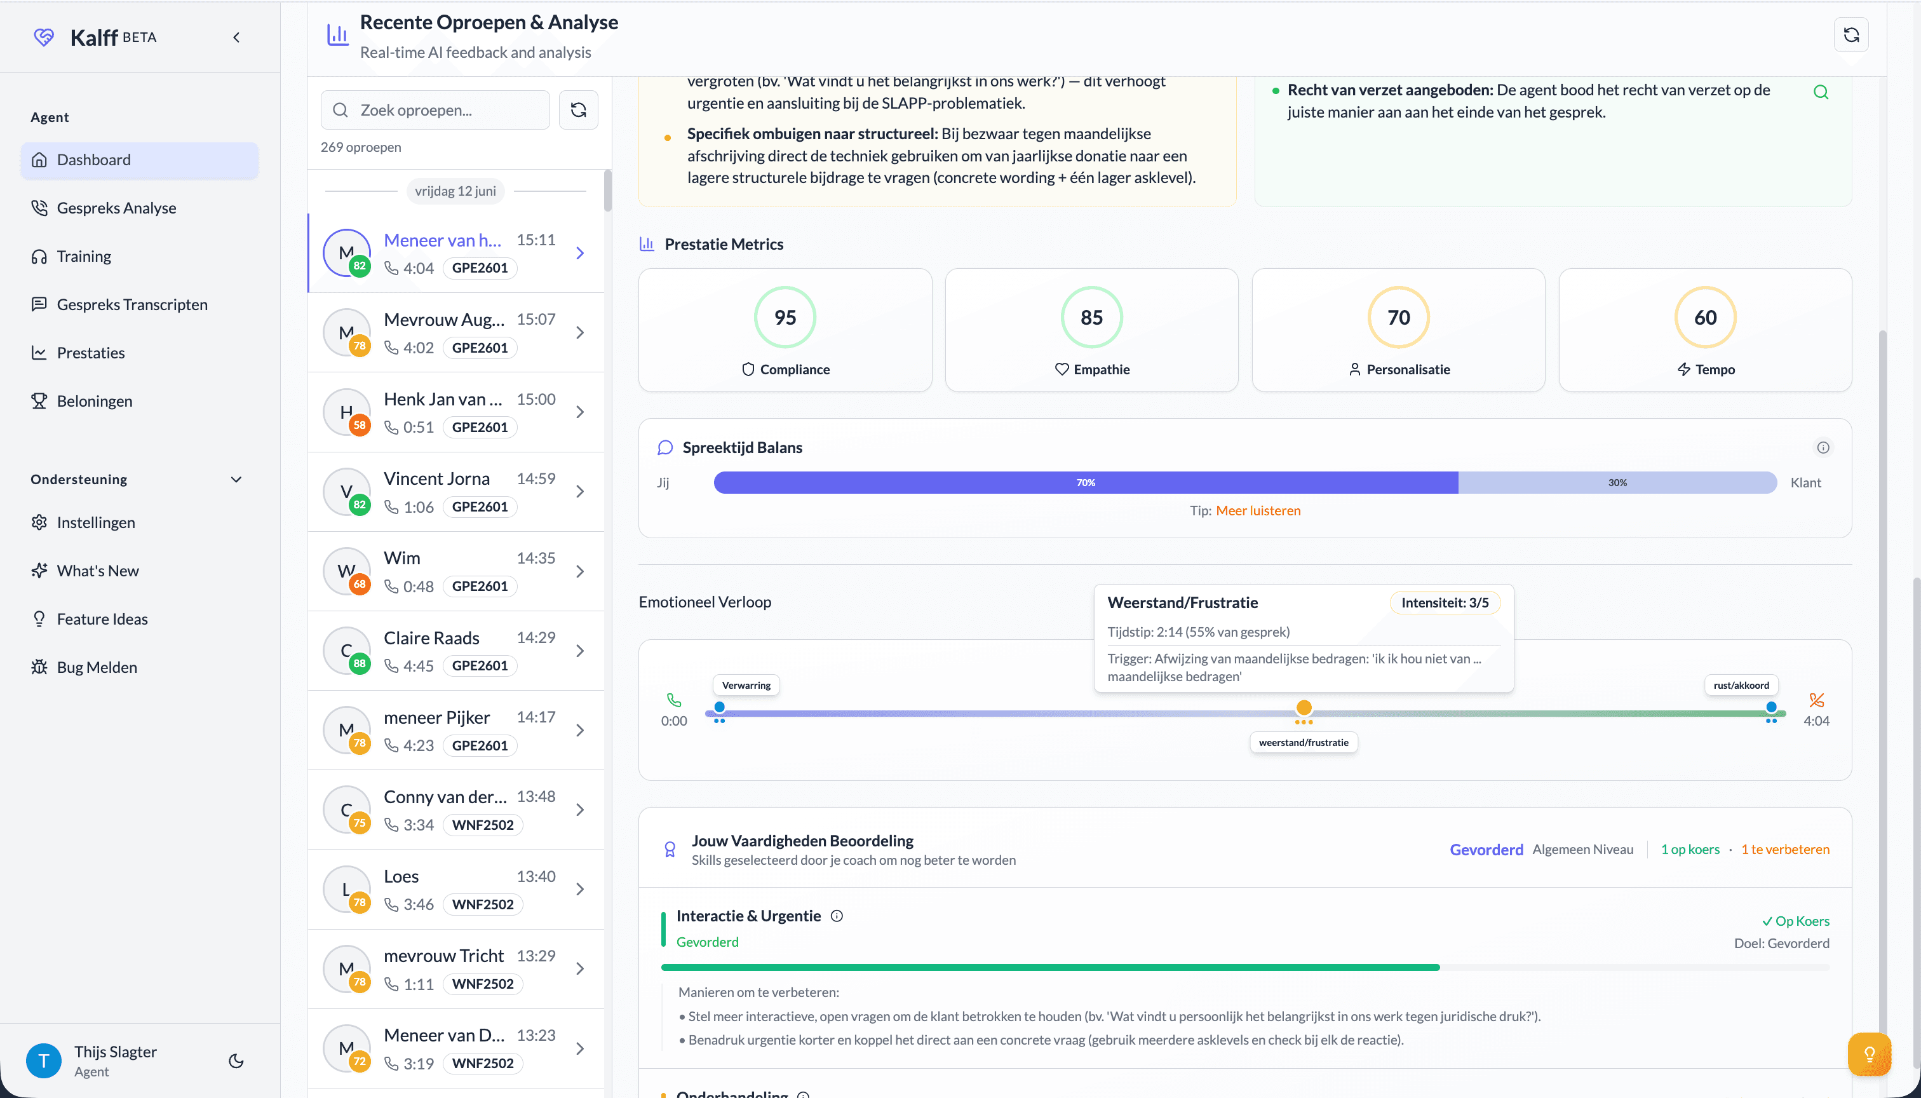This screenshot has width=1921, height=1098.
Task: Click the Onderhandeling info icon at bottom
Action: pos(803,1094)
